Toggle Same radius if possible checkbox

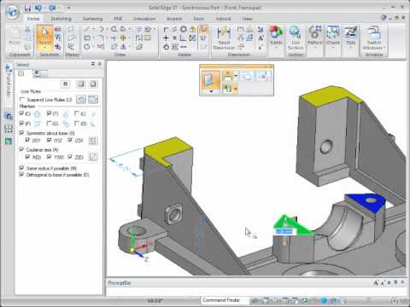pos(21,168)
